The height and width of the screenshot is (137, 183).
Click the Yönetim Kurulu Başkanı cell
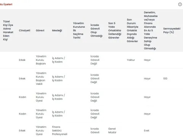pos(41,60)
